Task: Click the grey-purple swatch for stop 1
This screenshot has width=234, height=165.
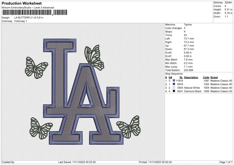Action: coord(174,81)
